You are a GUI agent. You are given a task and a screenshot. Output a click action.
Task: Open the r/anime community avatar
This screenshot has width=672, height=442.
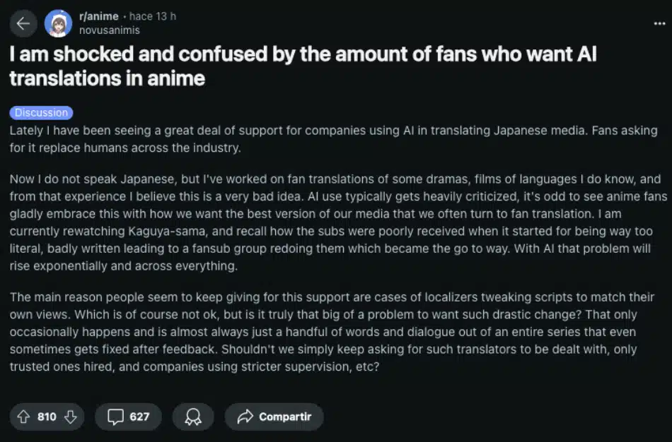pos(58,23)
